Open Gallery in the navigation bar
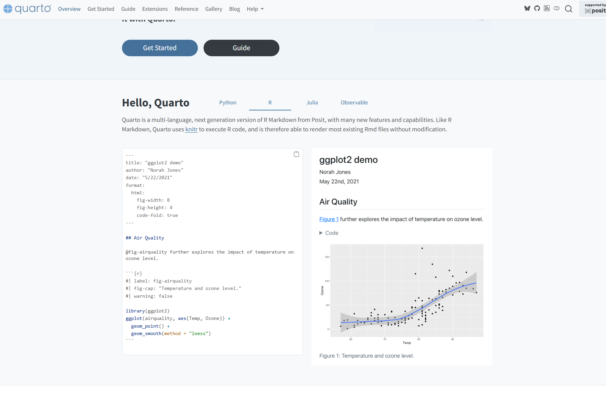The width and height of the screenshot is (606, 397). tap(214, 9)
